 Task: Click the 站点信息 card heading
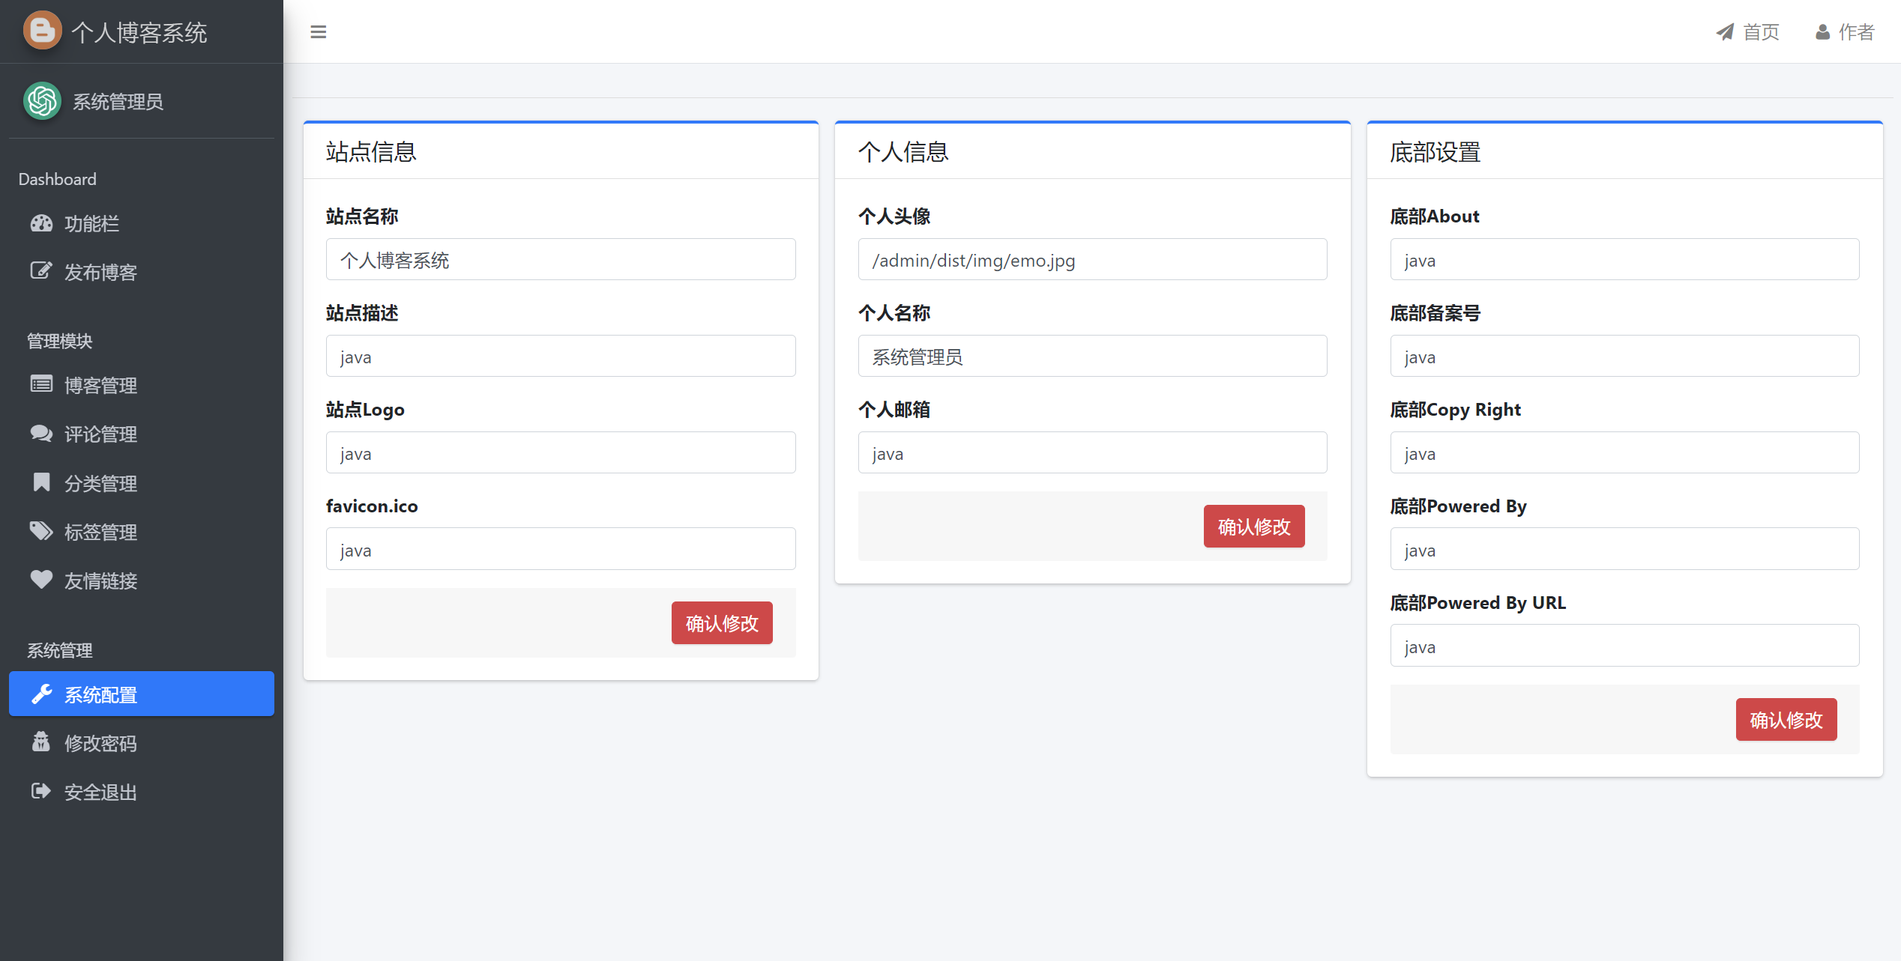tap(371, 152)
